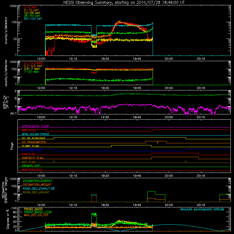Image resolution: width=234 pixels, height=234 pixels.
Task: Click the DECIMATION ENERGY or weight axis label
Action: tap(4, 190)
